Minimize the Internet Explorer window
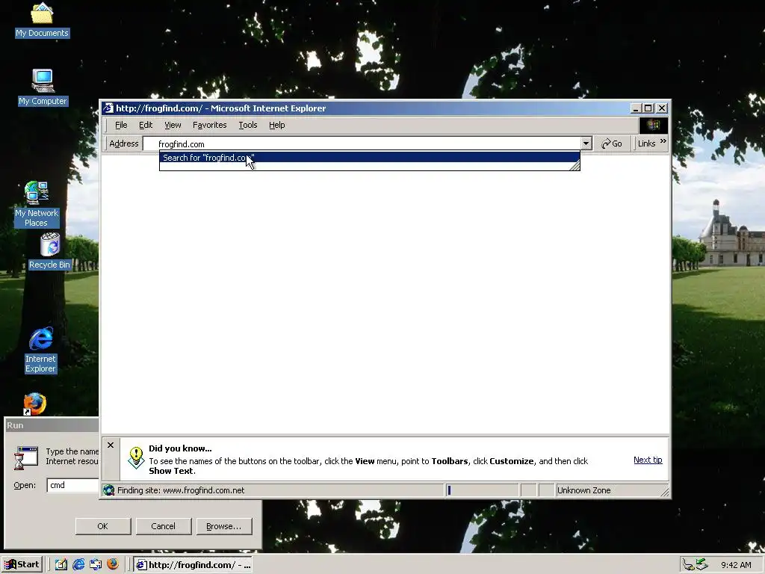The height and width of the screenshot is (574, 765). 635,108
